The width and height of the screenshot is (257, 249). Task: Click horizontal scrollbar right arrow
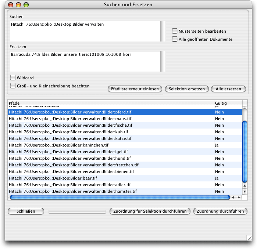tap(239, 198)
